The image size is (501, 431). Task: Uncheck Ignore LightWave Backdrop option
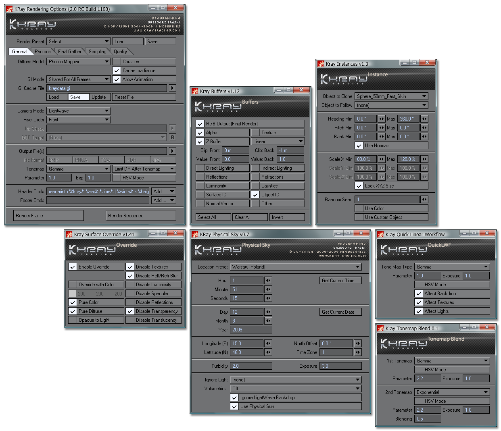(234, 398)
